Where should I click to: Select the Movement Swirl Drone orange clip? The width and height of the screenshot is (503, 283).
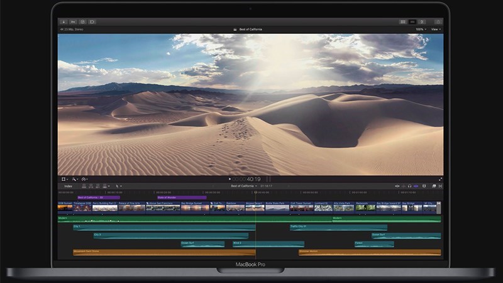[164, 253]
